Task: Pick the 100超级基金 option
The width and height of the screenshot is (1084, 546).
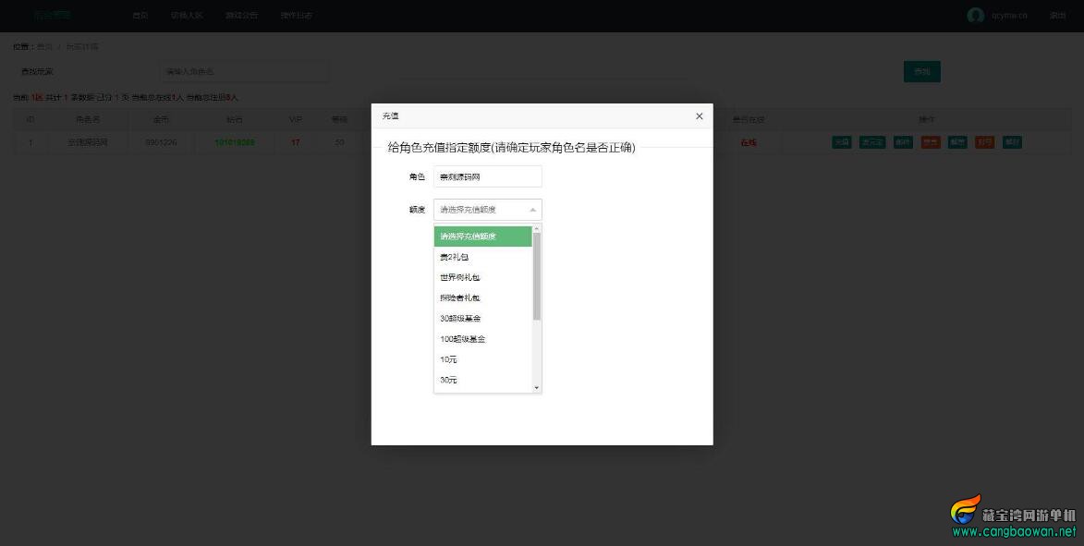Action: pos(483,339)
